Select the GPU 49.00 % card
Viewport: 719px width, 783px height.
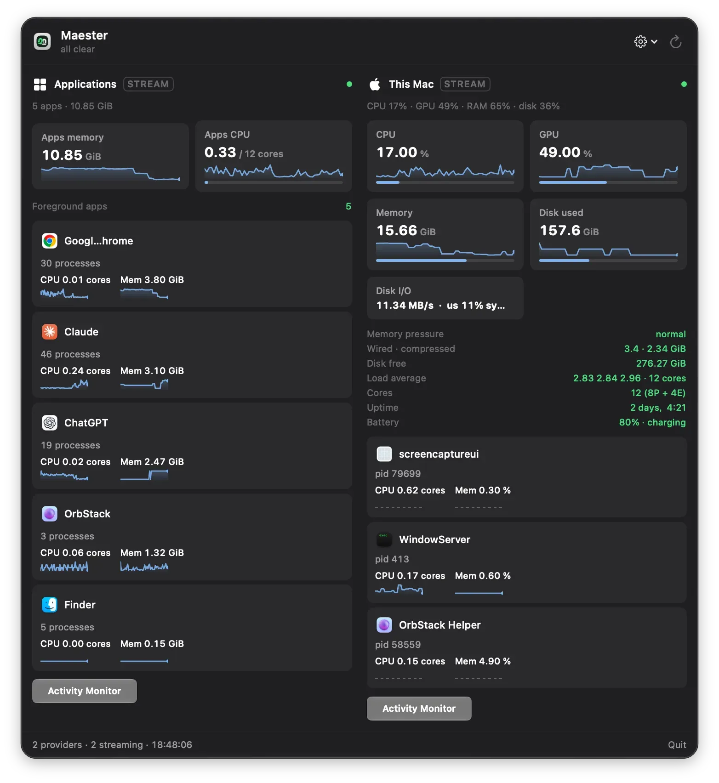coord(608,156)
